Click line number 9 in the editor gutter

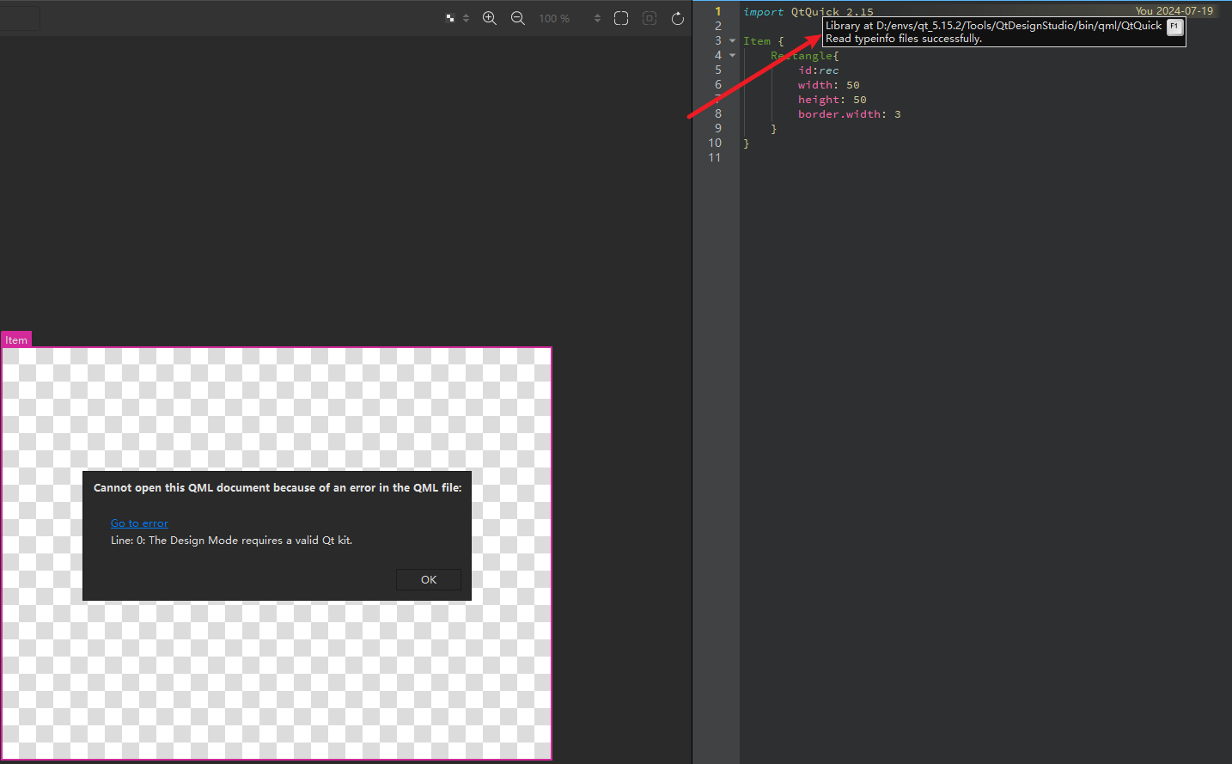[718, 128]
